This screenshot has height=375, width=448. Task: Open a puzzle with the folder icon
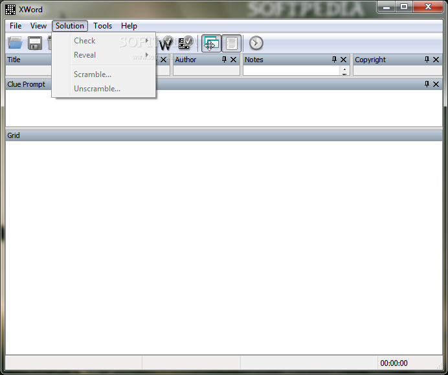click(15, 43)
